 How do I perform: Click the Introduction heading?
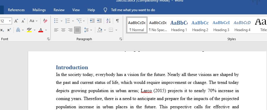(x=72, y=67)
